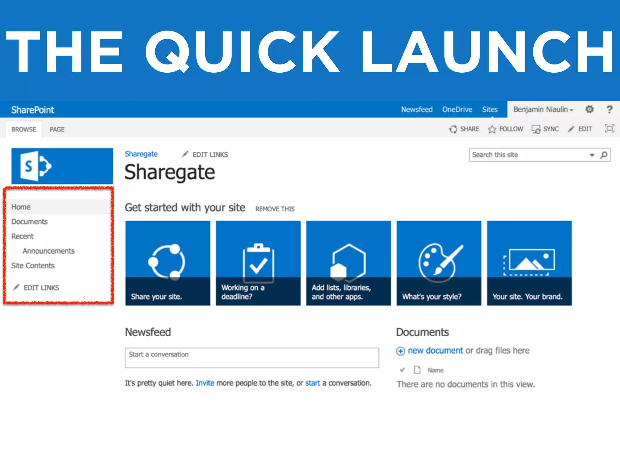This screenshot has height=465, width=620.
Task: Select Recent in the Quick Launch
Action: 22,236
